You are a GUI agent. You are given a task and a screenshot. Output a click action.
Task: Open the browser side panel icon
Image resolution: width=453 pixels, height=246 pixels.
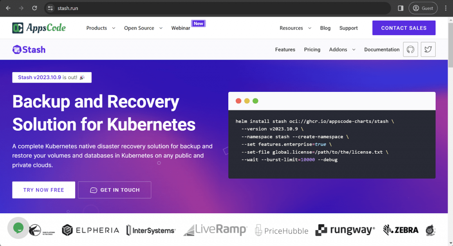400,8
